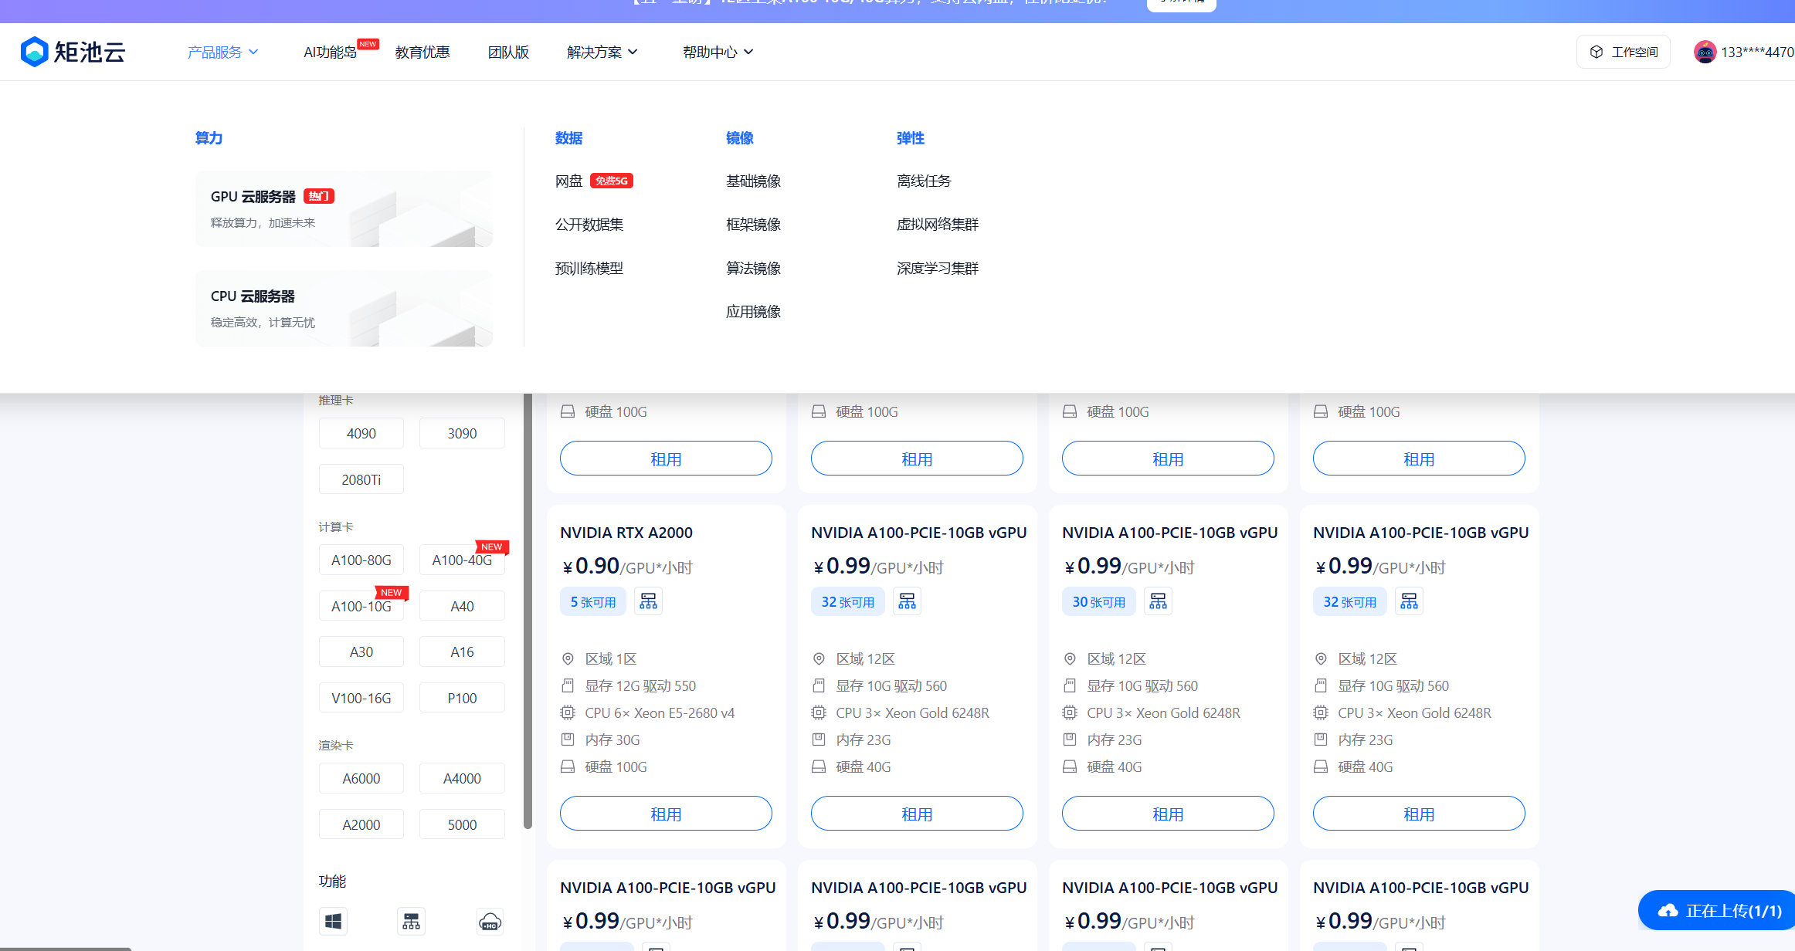Image resolution: width=1795 pixels, height=951 pixels.
Task: Toggle the A30 filter chip
Action: coord(361,651)
